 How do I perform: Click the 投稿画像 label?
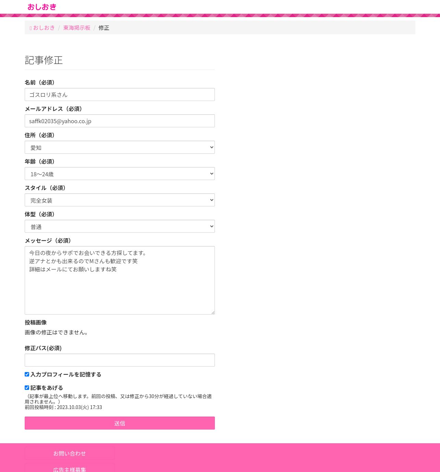pyautogui.click(x=36, y=322)
